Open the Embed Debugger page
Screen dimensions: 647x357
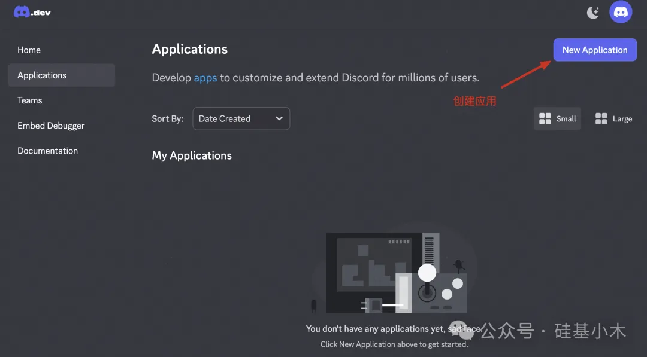point(51,126)
